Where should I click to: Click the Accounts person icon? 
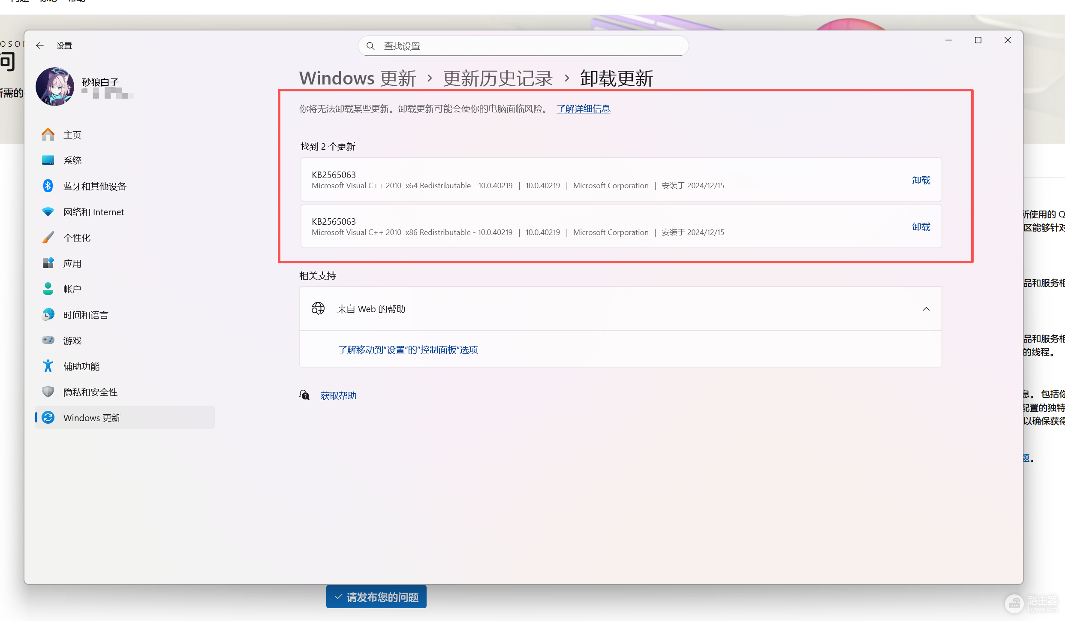click(x=48, y=289)
